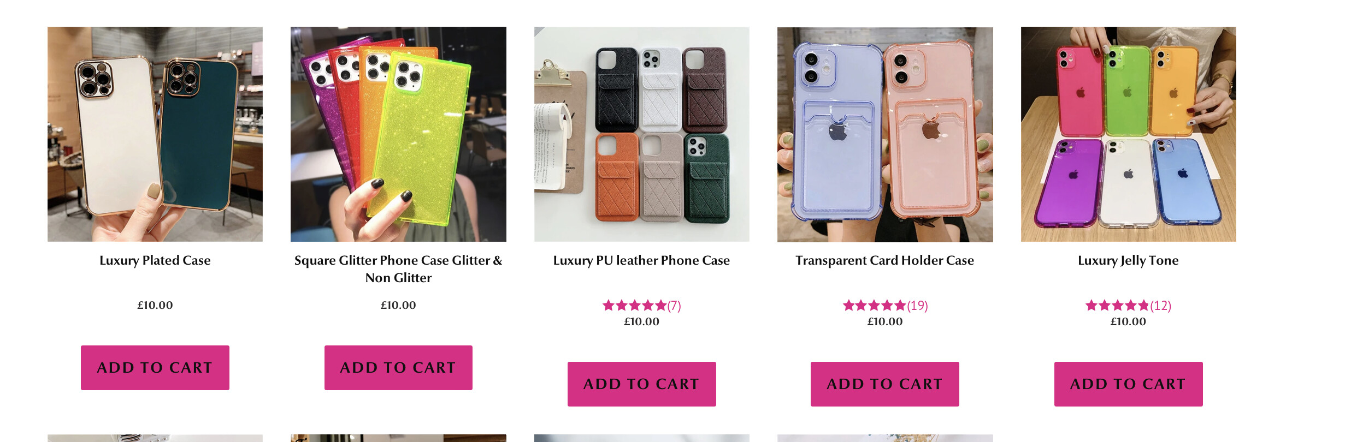Screen dimensions: 1357x442
Task: Open the Luxury Plated Case product image
Action: (x=155, y=134)
